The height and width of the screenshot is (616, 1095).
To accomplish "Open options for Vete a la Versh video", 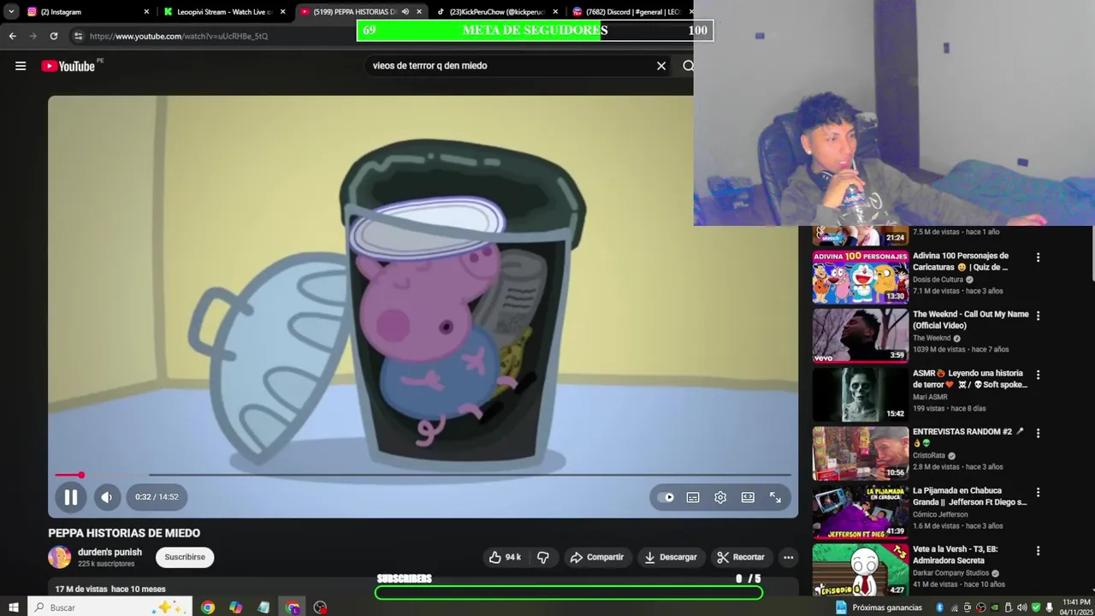I will (1038, 551).
